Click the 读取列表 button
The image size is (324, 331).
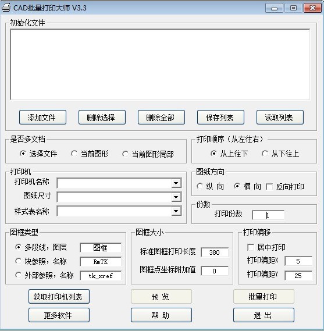click(x=280, y=118)
